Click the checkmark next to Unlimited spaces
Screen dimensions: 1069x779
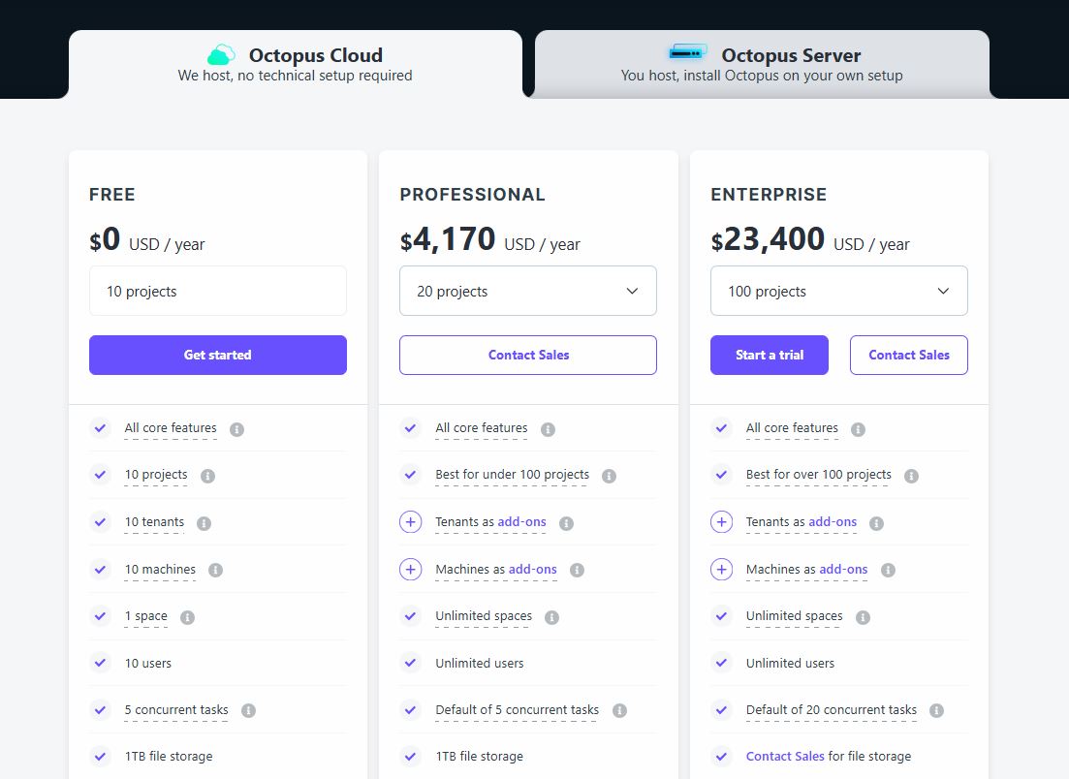pos(410,616)
